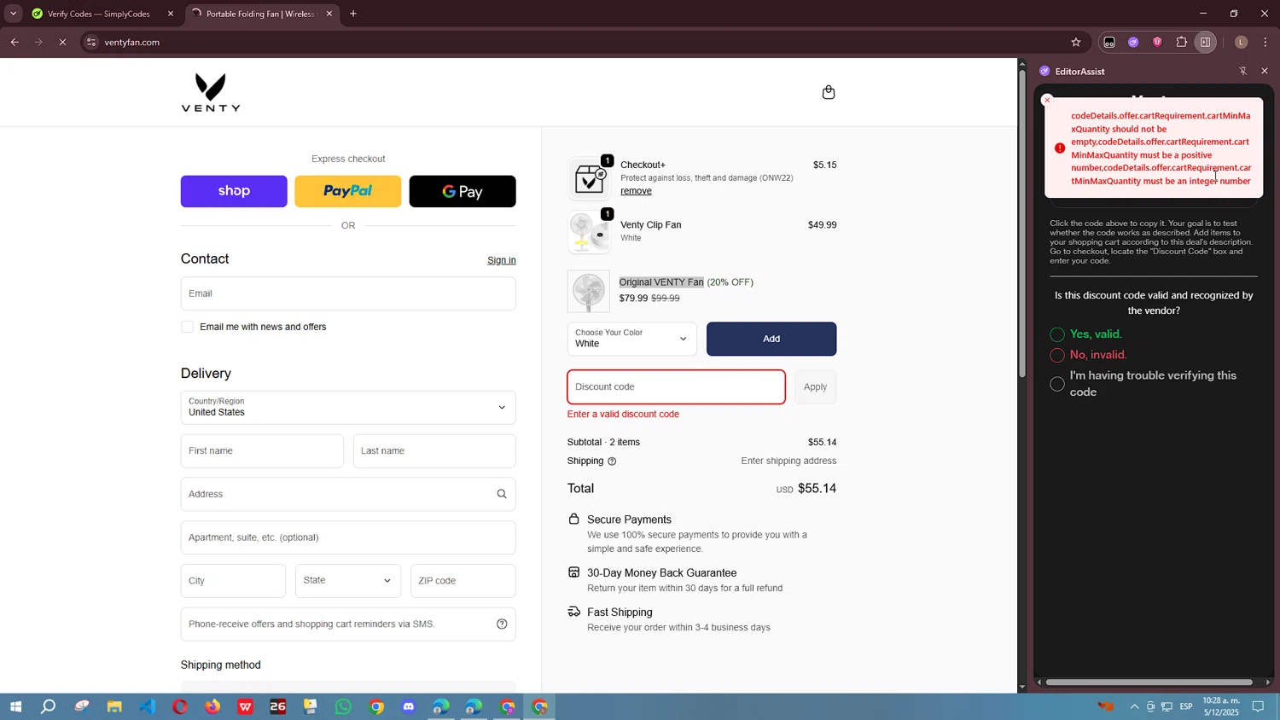Select I'm having trouble verifying radio option
1280x720 pixels.
point(1057,384)
